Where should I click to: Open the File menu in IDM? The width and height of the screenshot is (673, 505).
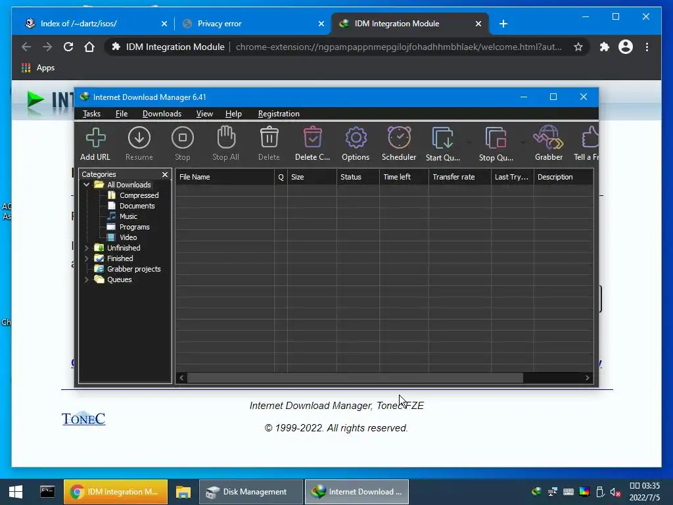pos(122,114)
